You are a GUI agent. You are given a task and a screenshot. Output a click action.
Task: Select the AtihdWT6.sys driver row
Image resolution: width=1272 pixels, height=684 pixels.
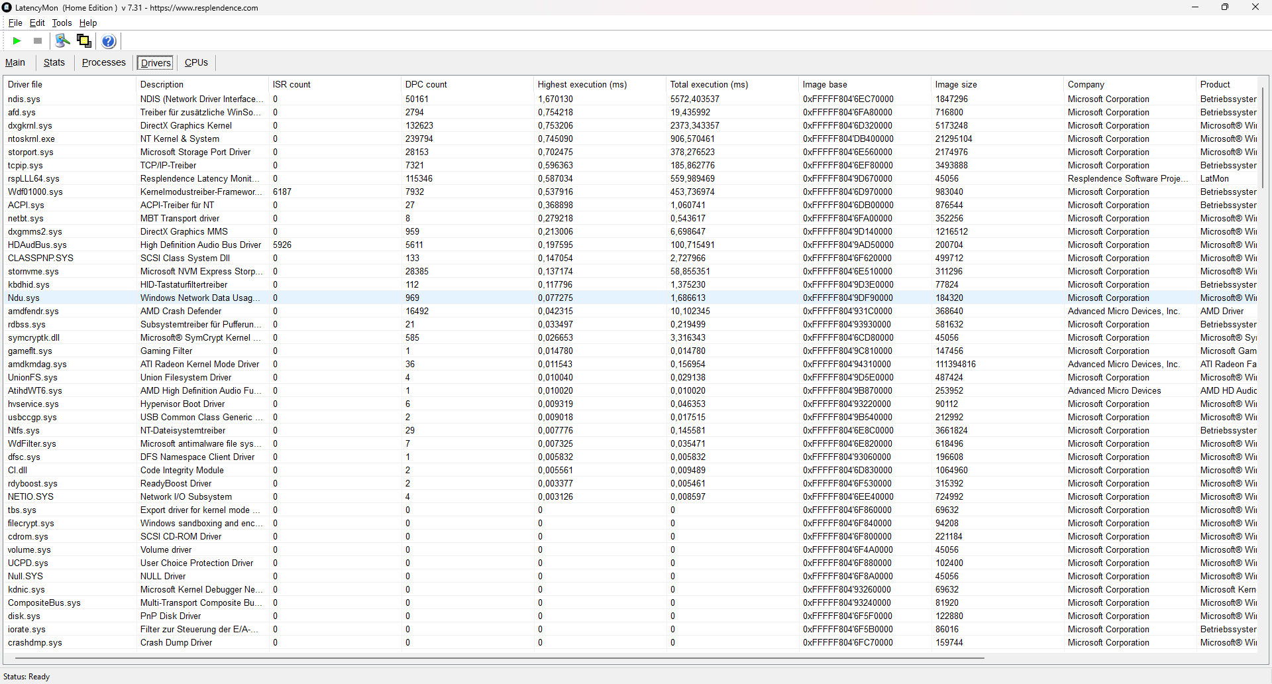click(x=631, y=390)
